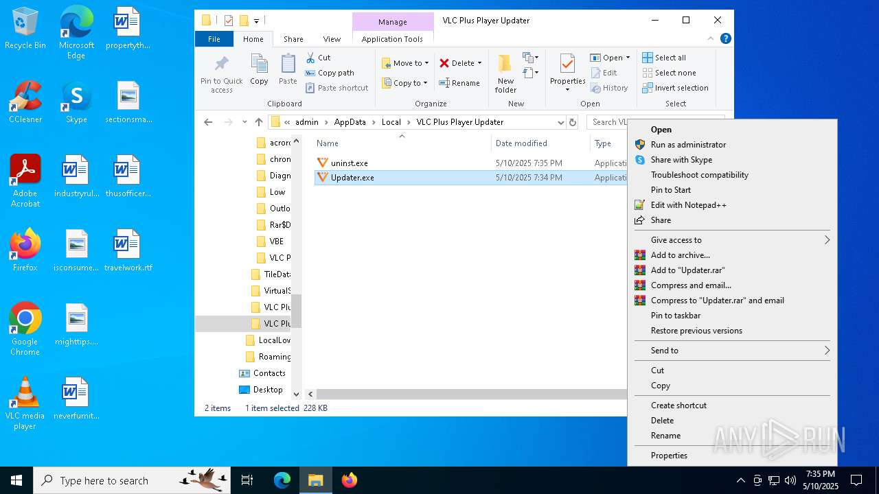Click Select none in the ribbon
The image size is (879, 494).
(x=669, y=73)
